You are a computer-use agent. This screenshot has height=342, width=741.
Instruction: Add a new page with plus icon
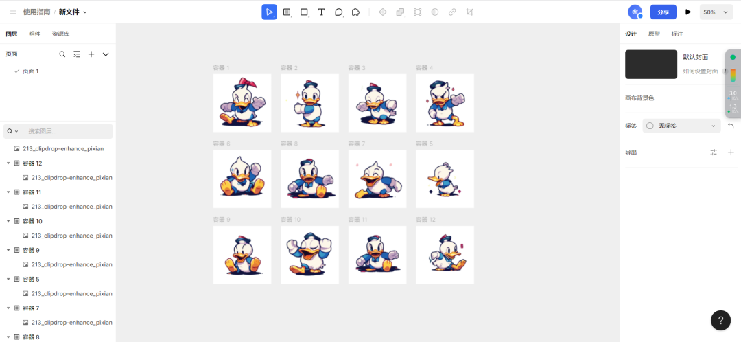(x=91, y=54)
